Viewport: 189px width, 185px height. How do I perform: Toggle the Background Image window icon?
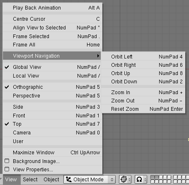[7, 161]
